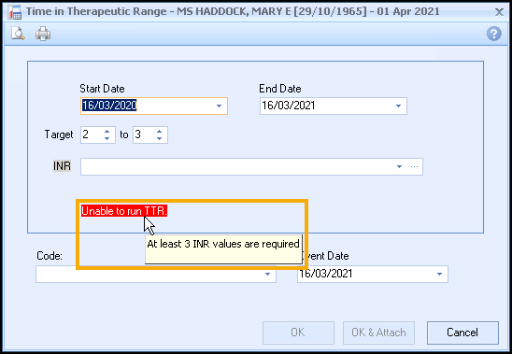Click the Code: label

50,256
